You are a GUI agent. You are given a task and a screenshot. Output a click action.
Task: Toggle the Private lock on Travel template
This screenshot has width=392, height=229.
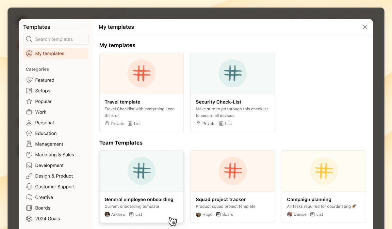(107, 123)
